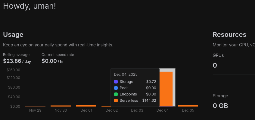The image size is (255, 120).
Task: Select the Dec 01 usage bar
Action: point(86,106)
